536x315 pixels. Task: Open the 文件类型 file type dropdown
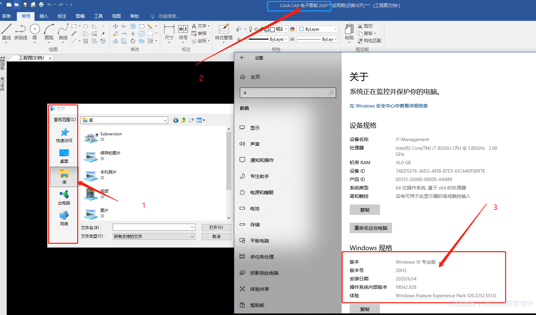click(192, 236)
